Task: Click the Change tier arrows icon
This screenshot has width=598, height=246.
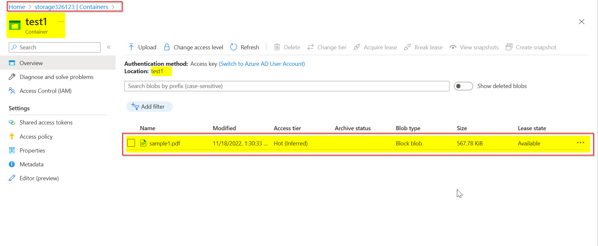Action: point(311,47)
